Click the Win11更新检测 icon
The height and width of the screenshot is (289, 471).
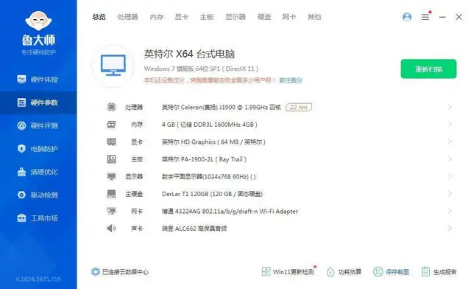point(266,272)
